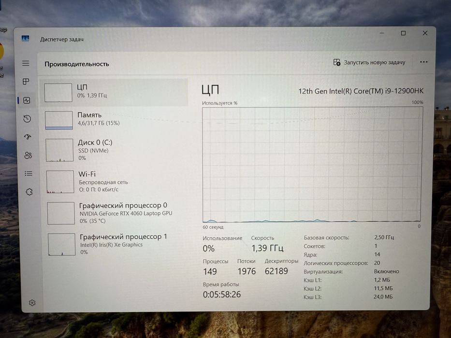The height and width of the screenshot is (338, 451).
Task: Click the uptime value 0:05:58:26
Action: pos(222,295)
